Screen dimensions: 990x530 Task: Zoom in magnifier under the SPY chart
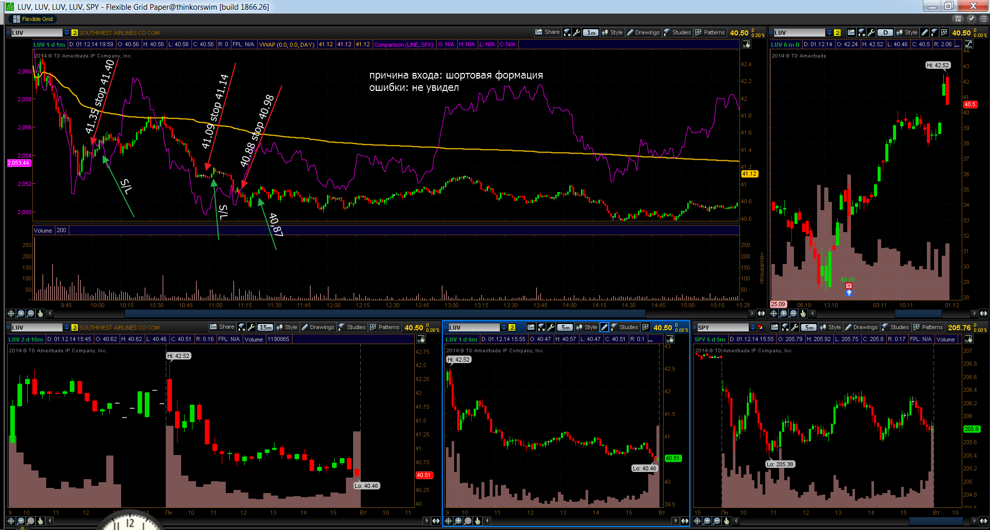[x=707, y=521]
